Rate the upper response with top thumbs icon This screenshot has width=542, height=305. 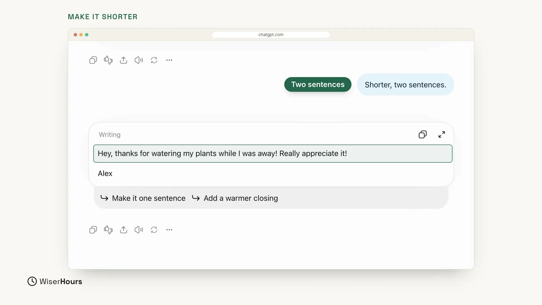coord(108,60)
